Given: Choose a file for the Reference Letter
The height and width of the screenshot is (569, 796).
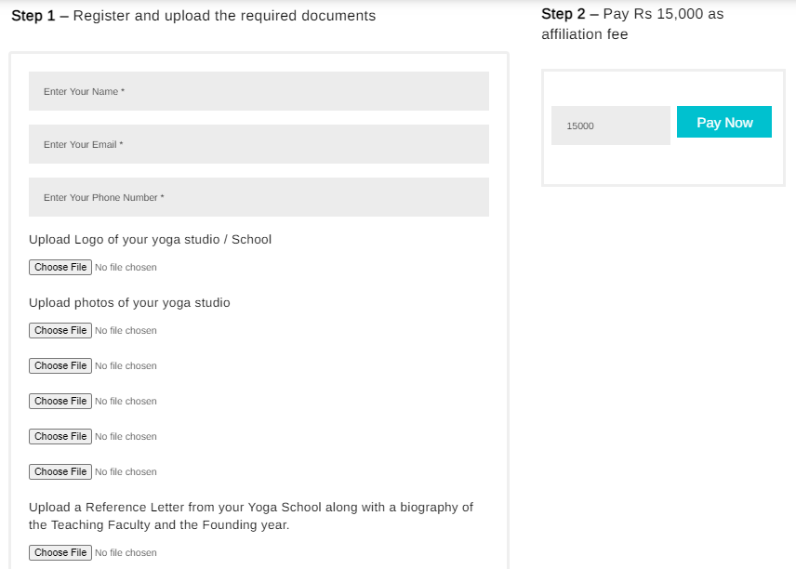Looking at the screenshot, I should coord(60,552).
